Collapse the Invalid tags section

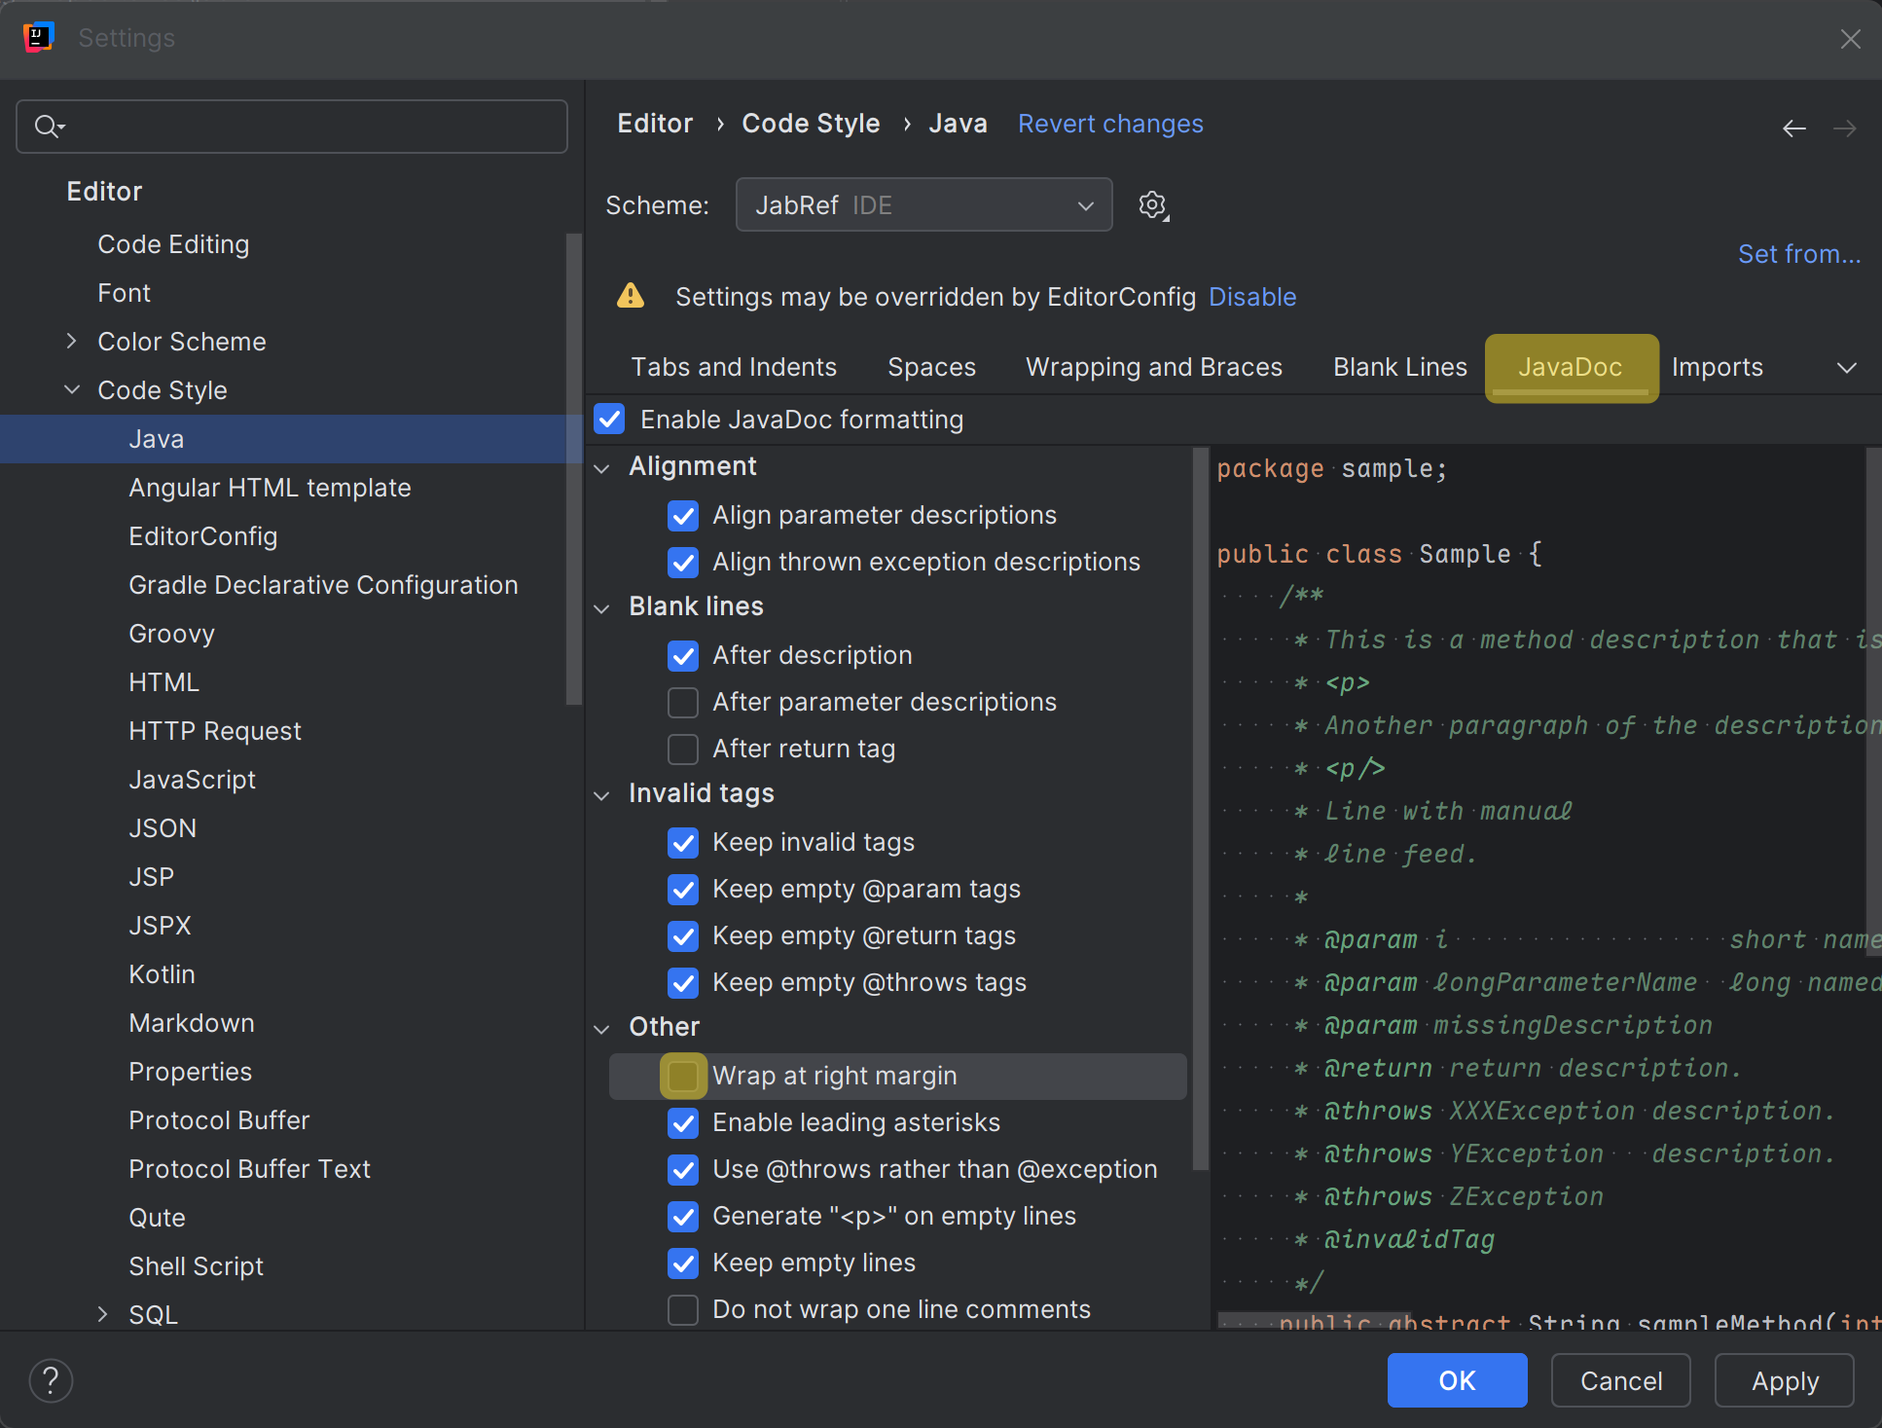pos(602,795)
